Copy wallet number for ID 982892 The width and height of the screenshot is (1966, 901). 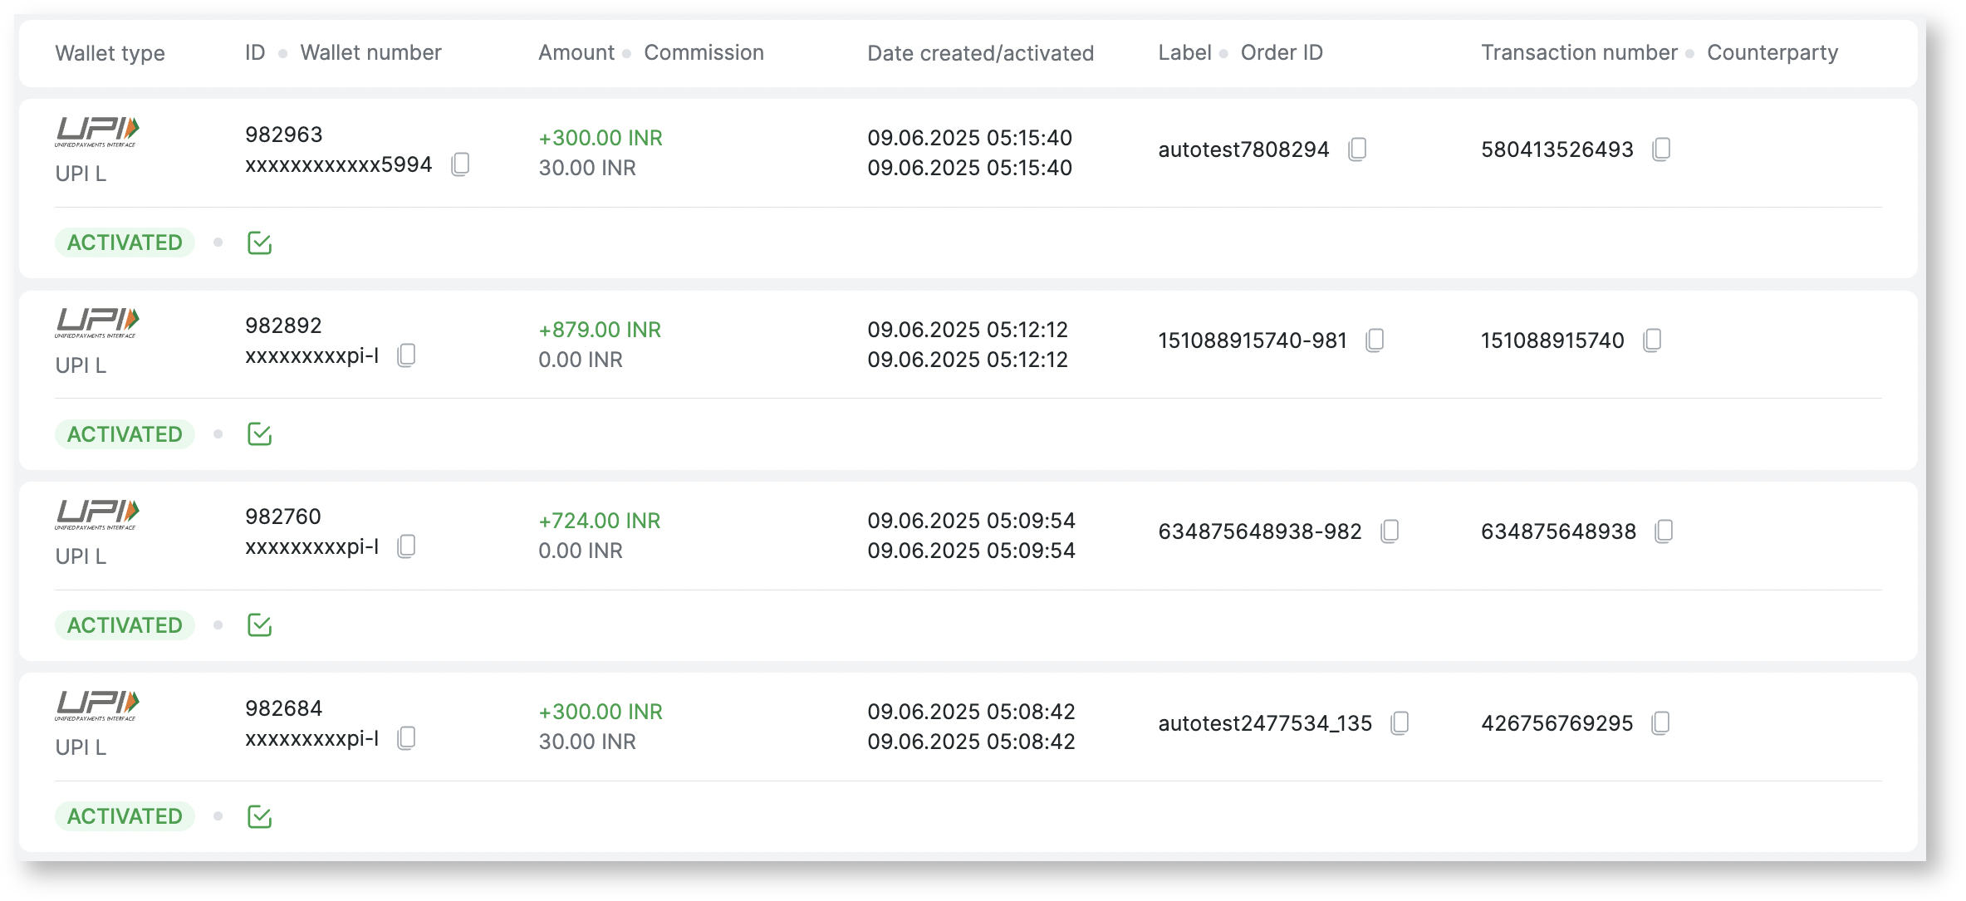click(406, 355)
